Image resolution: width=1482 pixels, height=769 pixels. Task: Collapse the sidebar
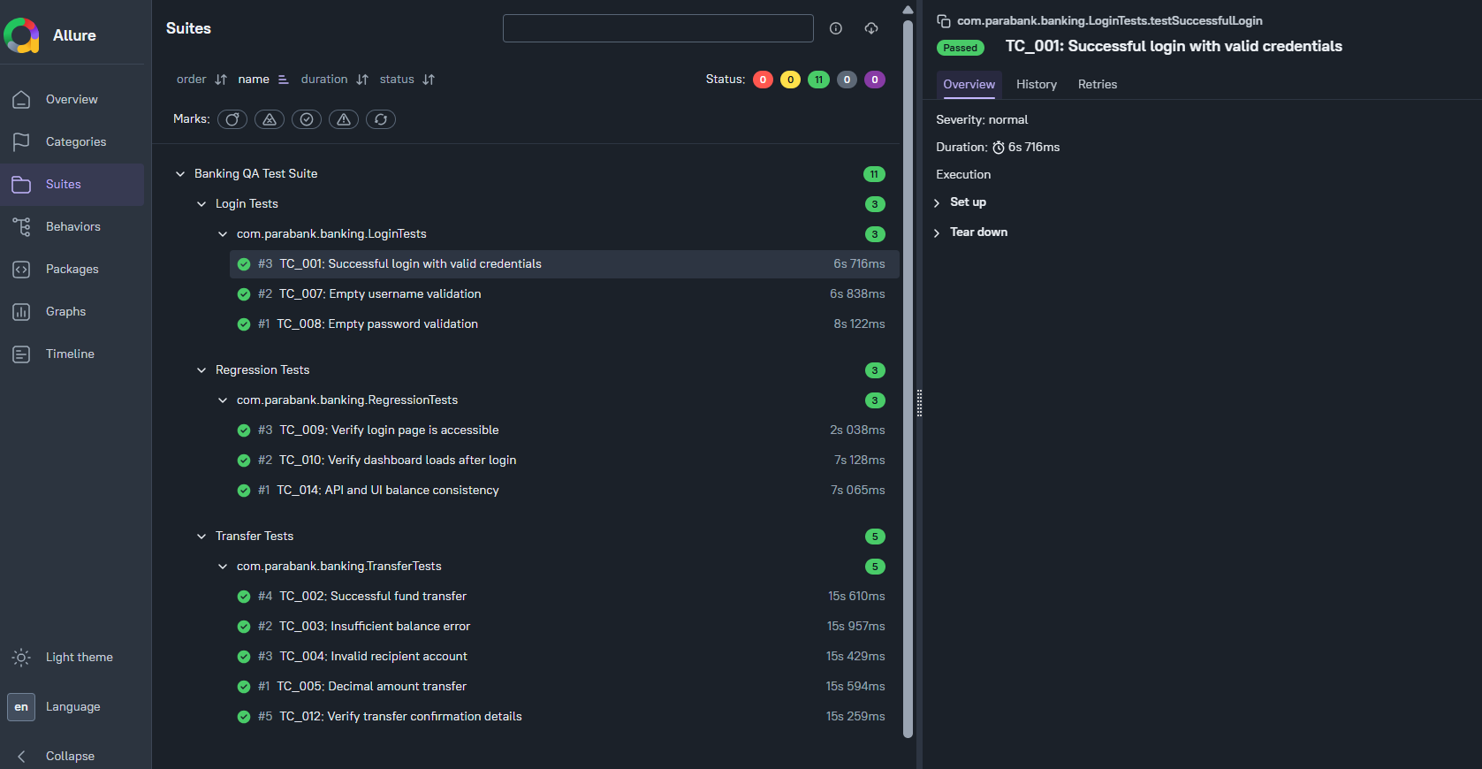click(x=72, y=756)
